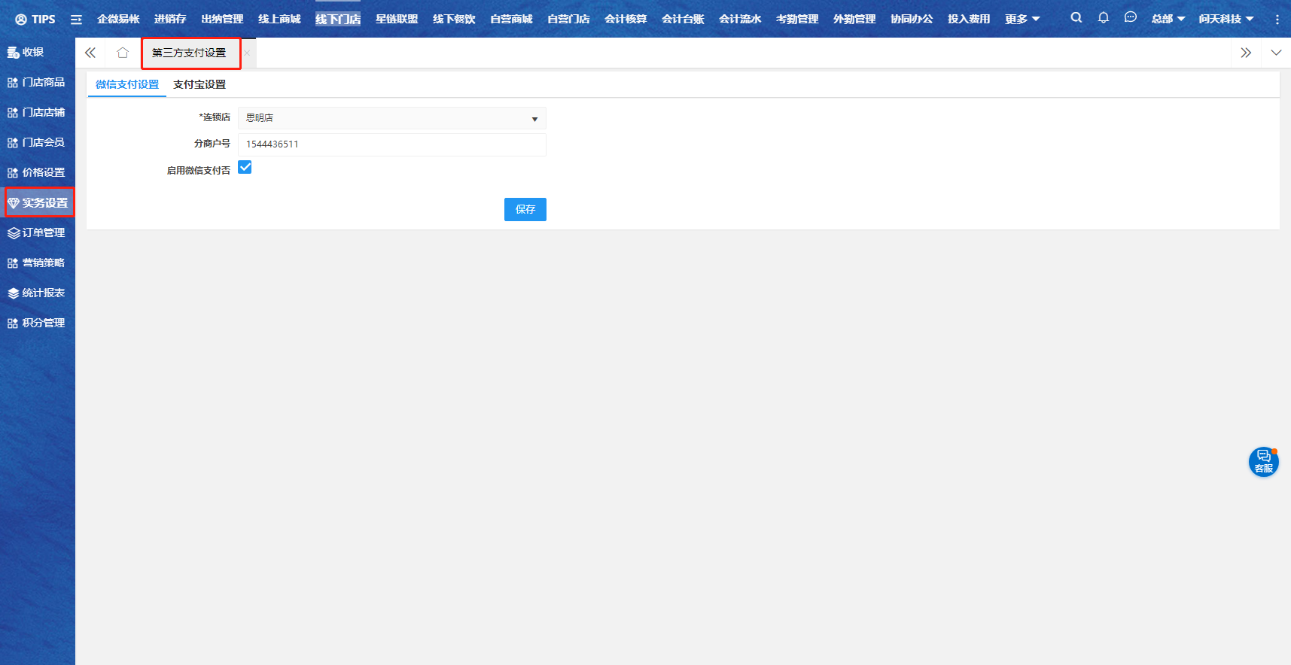Open the chat messages icon
Screen dimensions: 1291x665
(1130, 18)
